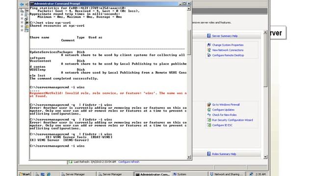Image resolution: width=314 pixels, height=176 pixels.
Task: Click the Show Desktop quick launch icon
Action: (x=43, y=174)
